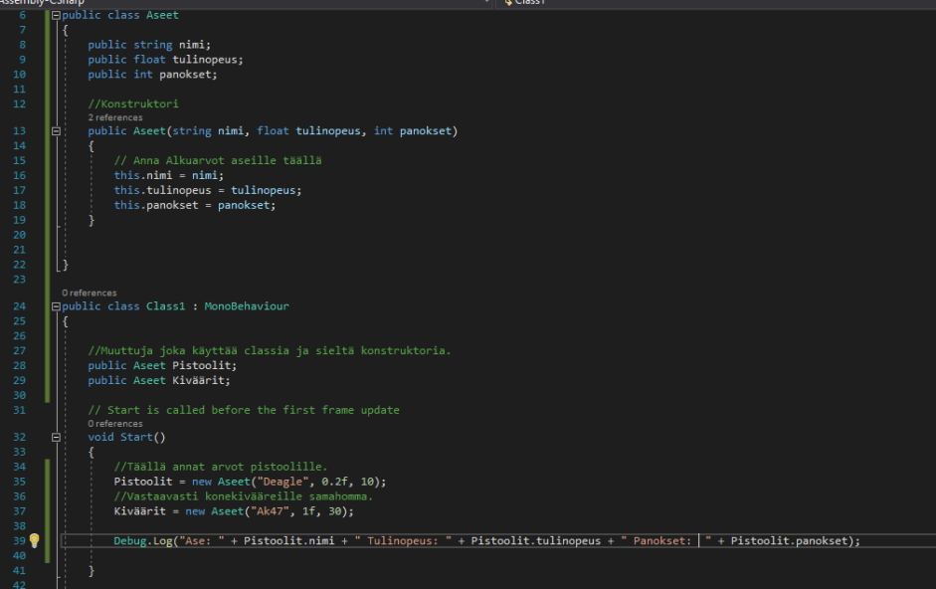Click the 'this.tulinopeus = tulinopeus;' statement
The width and height of the screenshot is (936, 589).
[208, 191]
